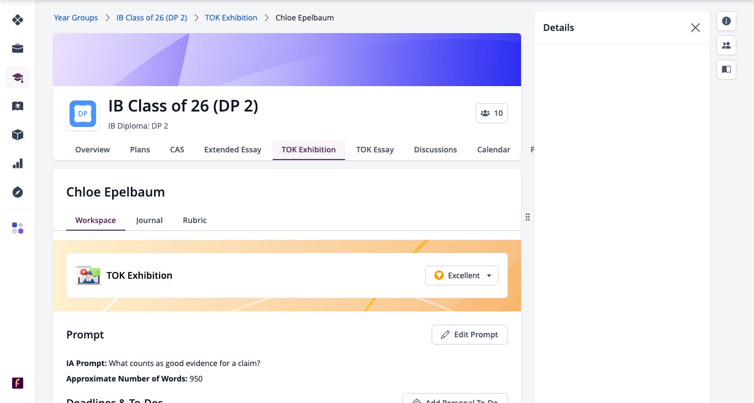
Task: Open TOK Exhibition breadcrumb link
Action: coord(231,18)
